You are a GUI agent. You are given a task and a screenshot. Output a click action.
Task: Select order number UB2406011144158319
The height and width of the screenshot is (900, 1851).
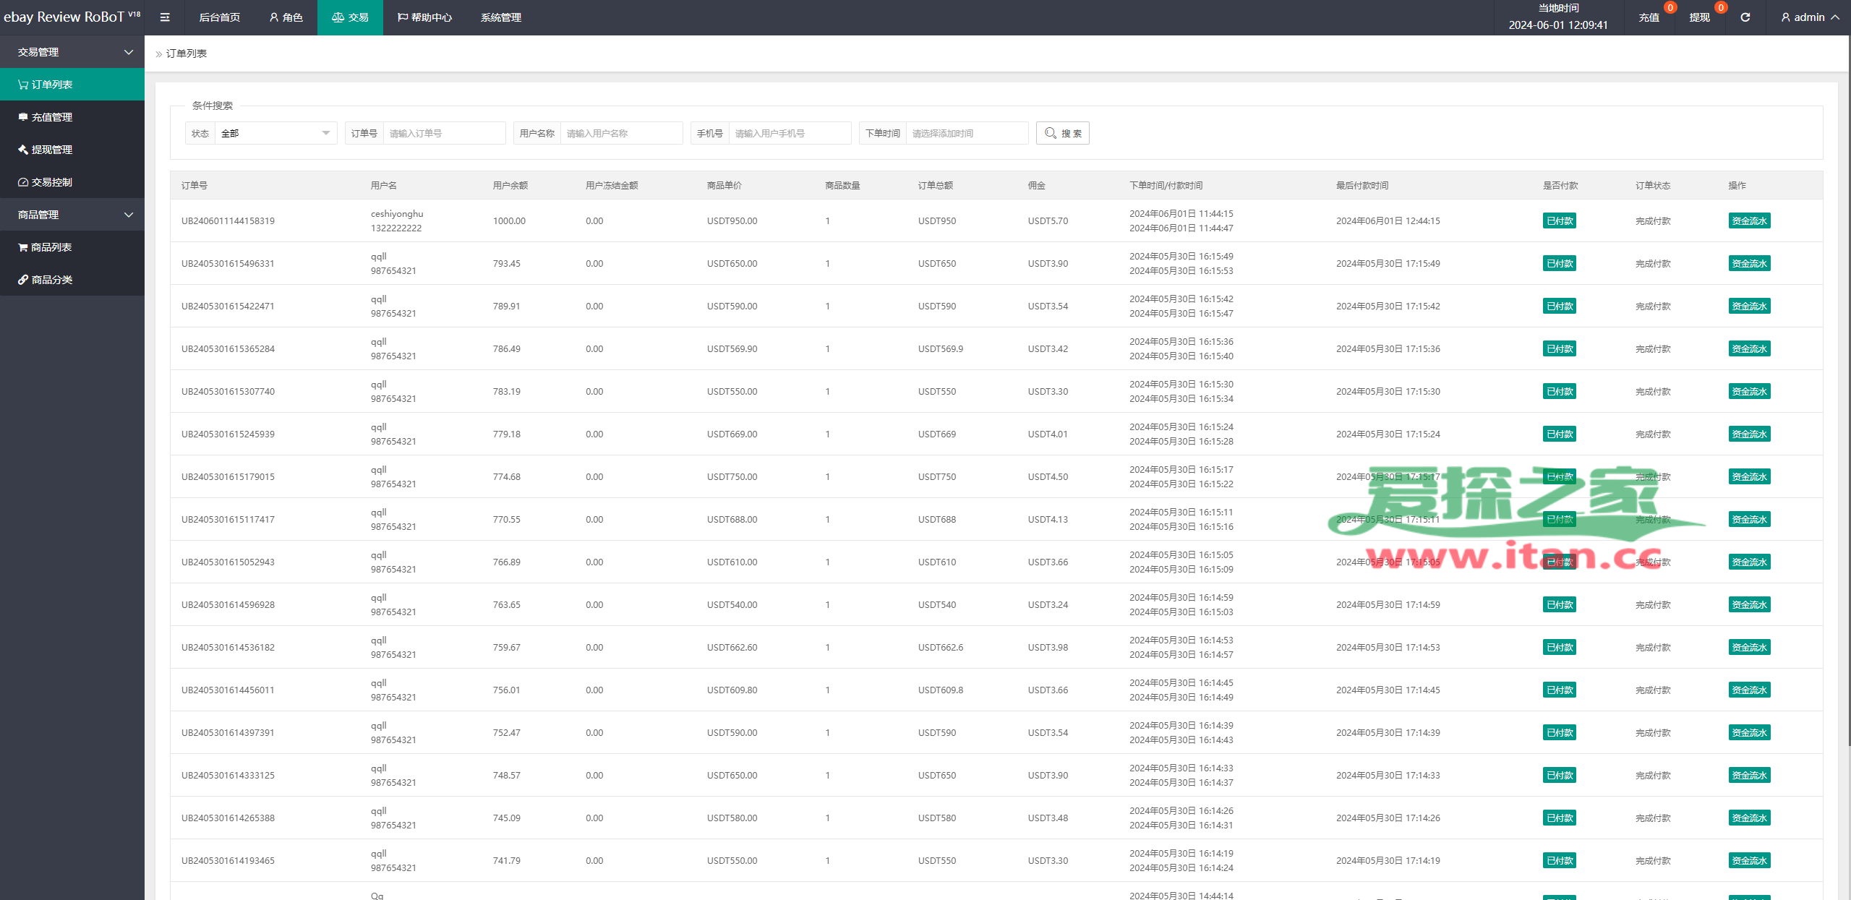(x=228, y=221)
